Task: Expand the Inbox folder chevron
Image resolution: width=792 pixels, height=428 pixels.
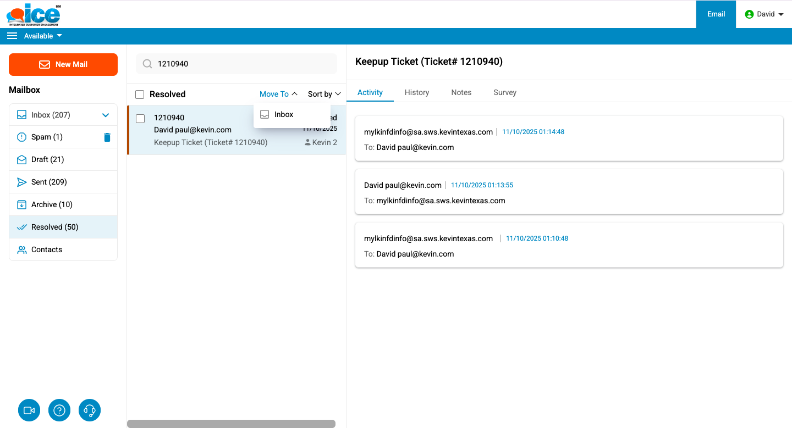Action: pos(106,115)
